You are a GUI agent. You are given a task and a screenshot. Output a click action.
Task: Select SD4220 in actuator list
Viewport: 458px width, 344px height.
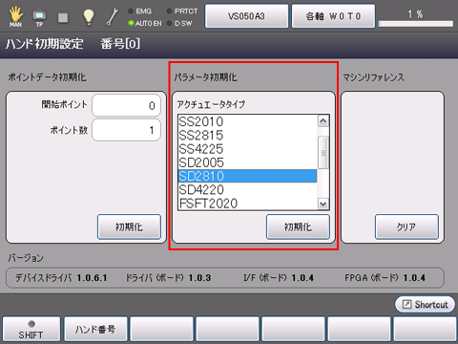pos(247,190)
